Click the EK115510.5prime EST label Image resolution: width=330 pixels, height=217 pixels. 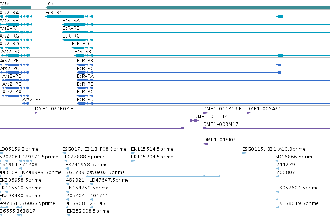(x=21, y=188)
